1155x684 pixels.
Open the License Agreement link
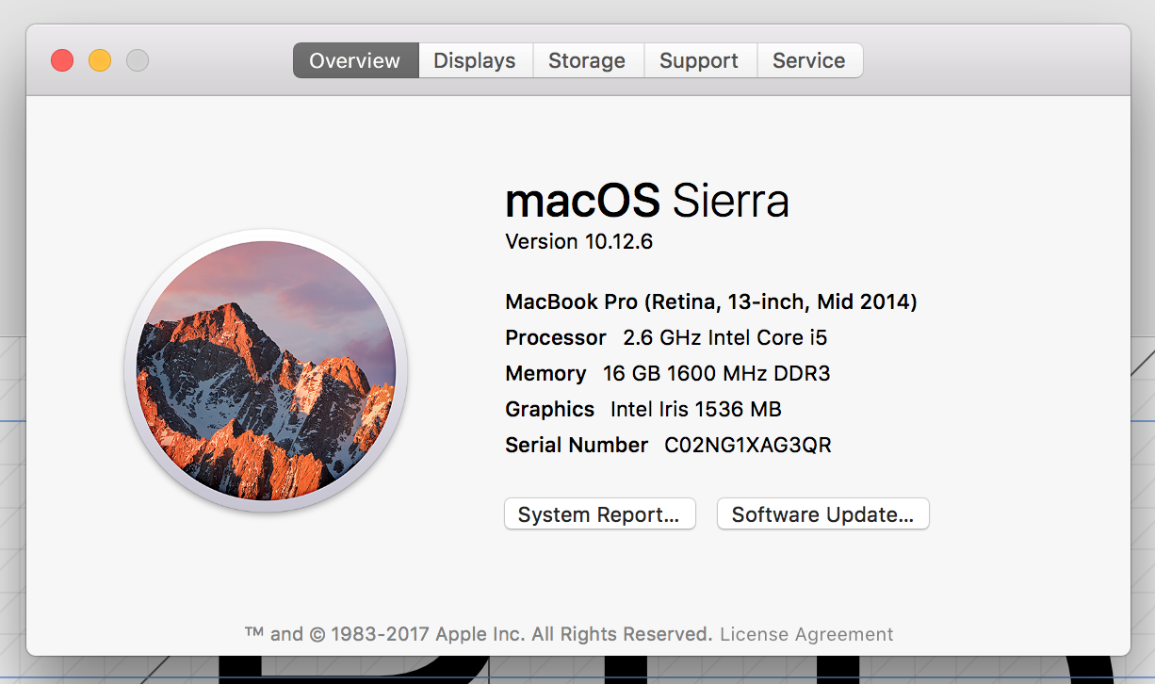[x=806, y=634]
